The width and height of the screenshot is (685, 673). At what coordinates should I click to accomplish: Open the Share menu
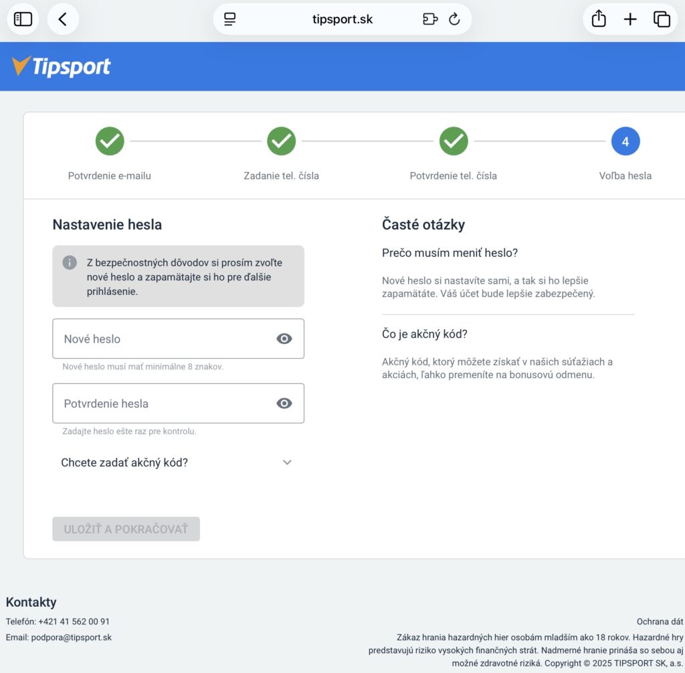[597, 19]
